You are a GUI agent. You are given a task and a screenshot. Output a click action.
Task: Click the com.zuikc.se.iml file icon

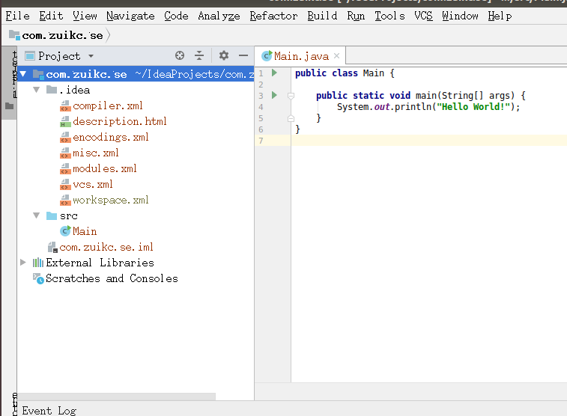52,248
